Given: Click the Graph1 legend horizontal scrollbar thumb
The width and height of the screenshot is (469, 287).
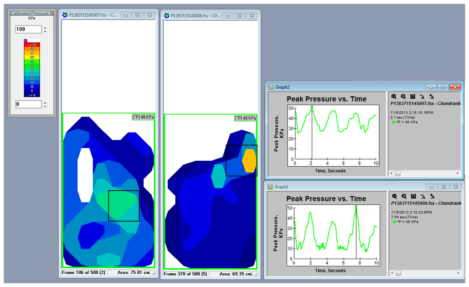Looking at the screenshot, I should point(398,273).
